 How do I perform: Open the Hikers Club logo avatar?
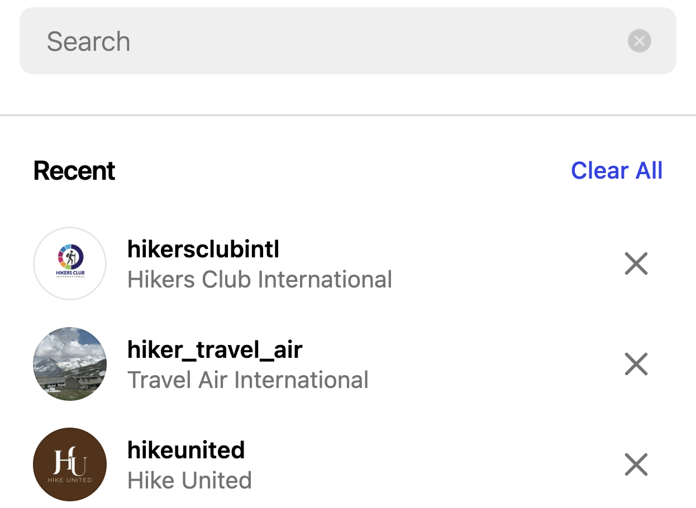pos(70,263)
